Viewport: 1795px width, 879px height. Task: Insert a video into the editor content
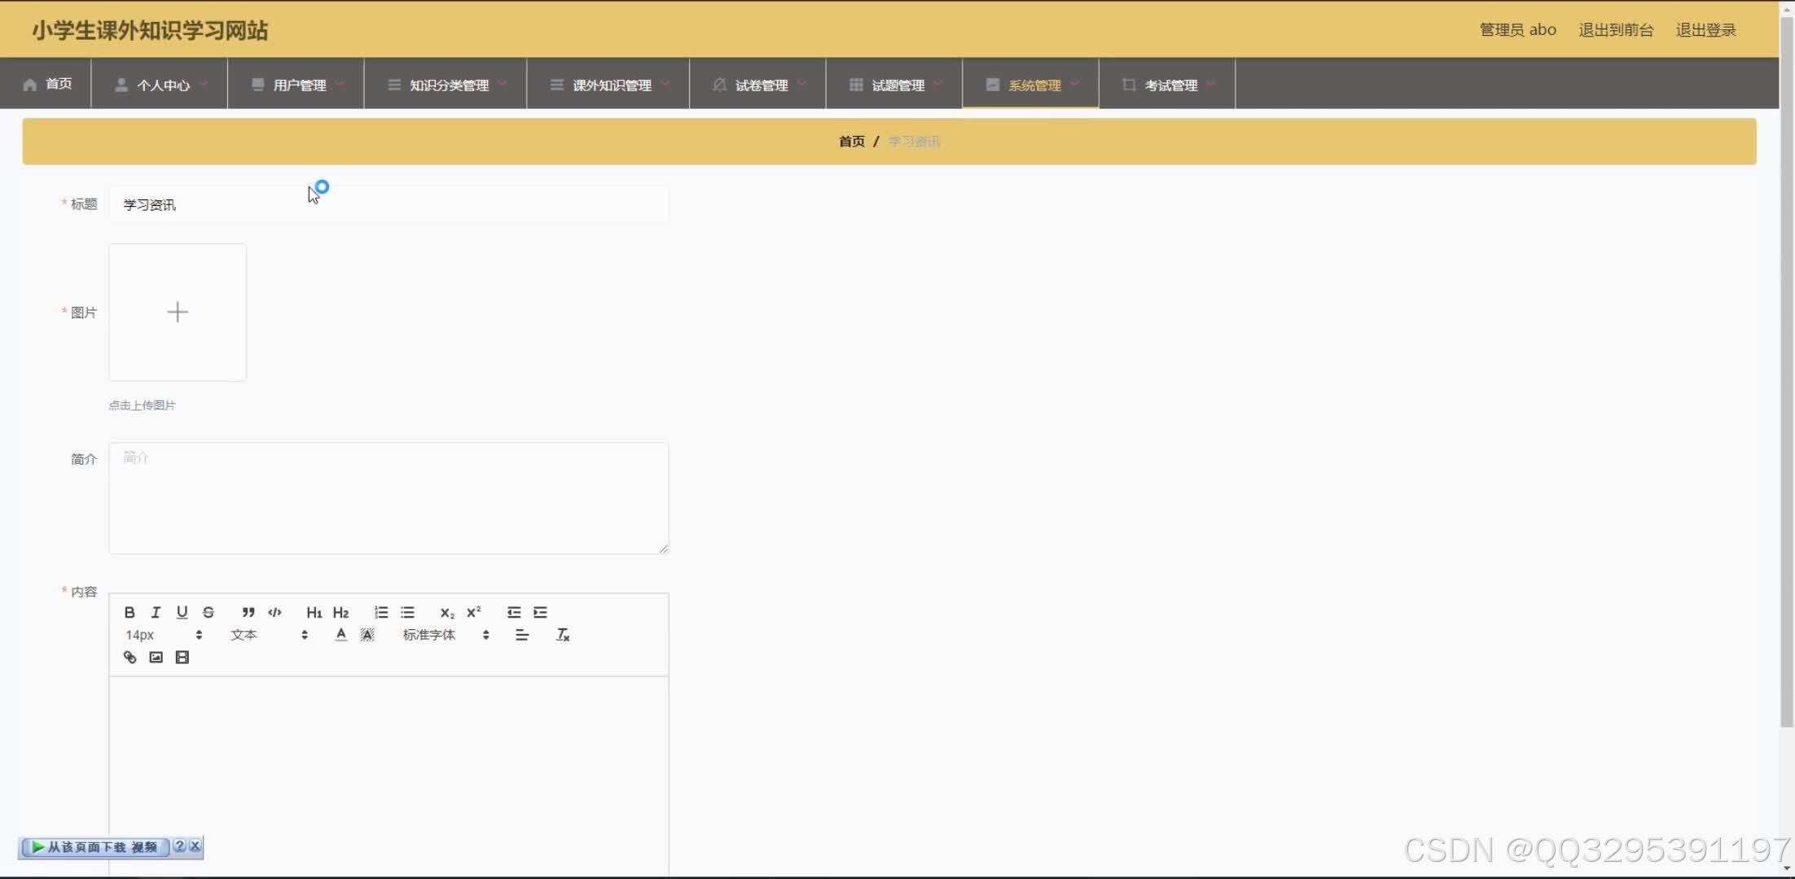click(182, 657)
